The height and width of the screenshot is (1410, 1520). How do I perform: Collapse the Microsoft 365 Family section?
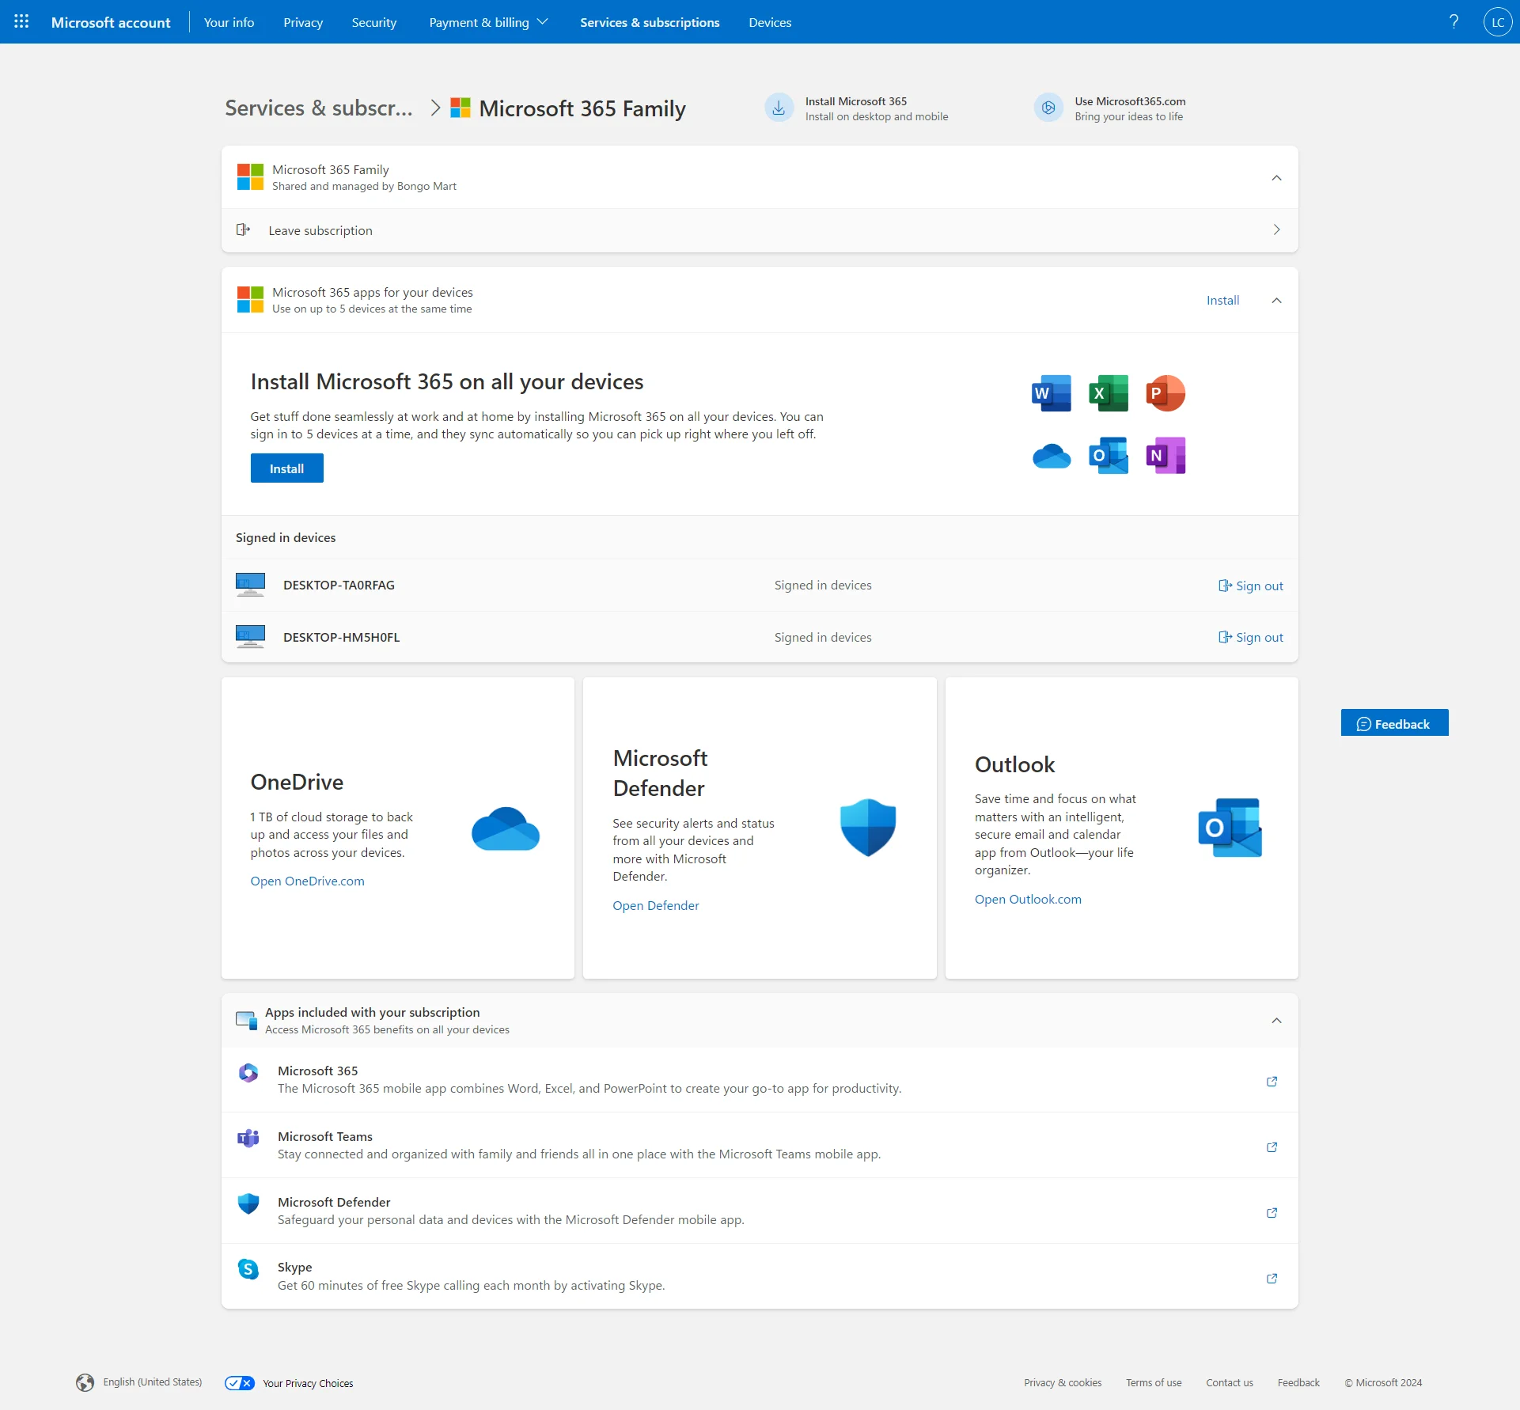[1276, 178]
